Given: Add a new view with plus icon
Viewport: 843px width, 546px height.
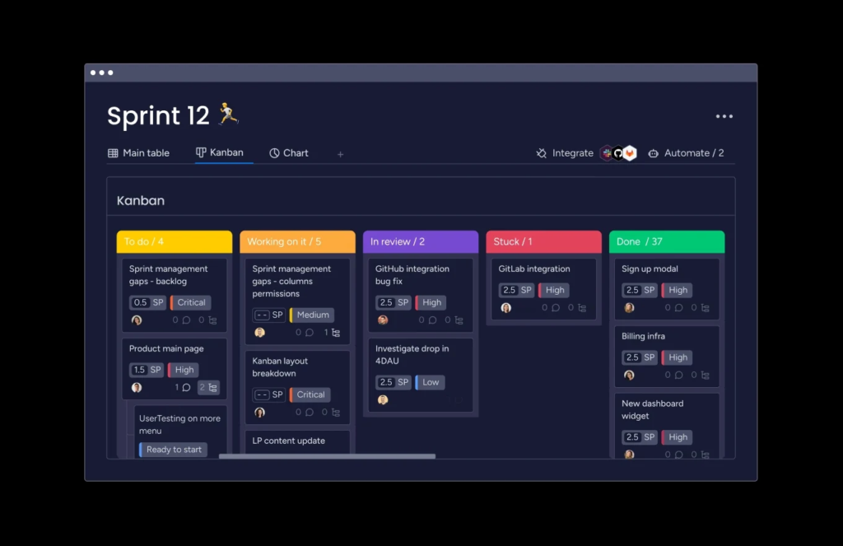Looking at the screenshot, I should [340, 154].
